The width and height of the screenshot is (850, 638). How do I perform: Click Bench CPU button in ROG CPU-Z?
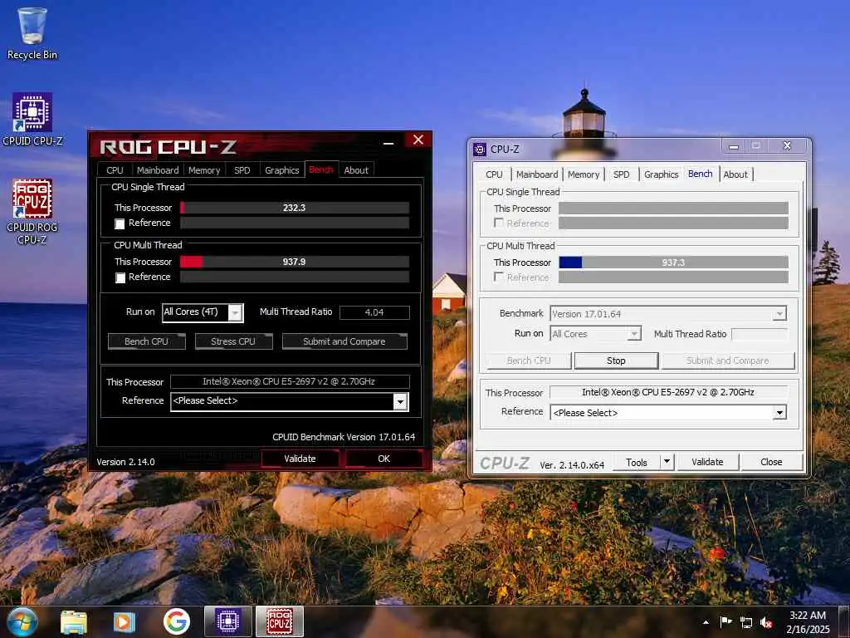(x=146, y=341)
